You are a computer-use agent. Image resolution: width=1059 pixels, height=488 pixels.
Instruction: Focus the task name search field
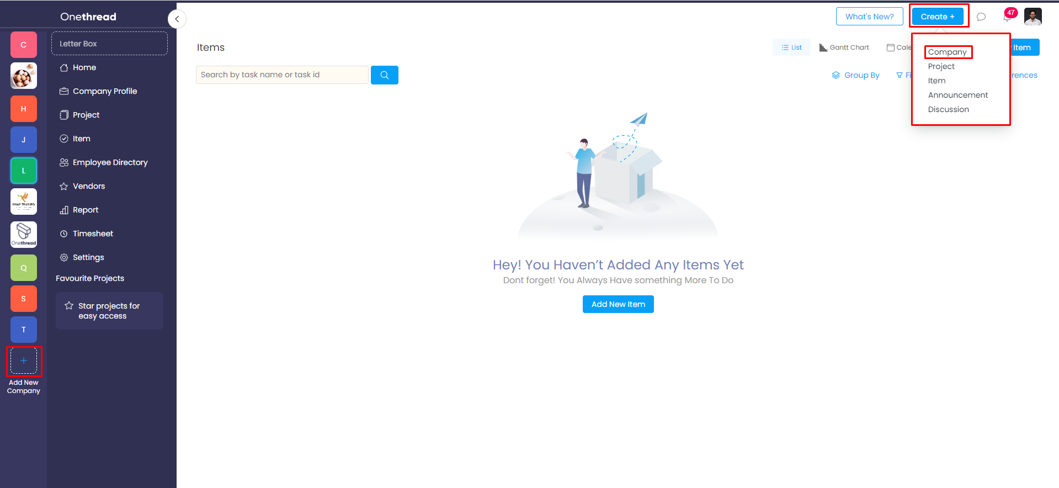tap(281, 75)
